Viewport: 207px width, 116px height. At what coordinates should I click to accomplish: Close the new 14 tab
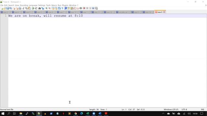coord(153,12)
